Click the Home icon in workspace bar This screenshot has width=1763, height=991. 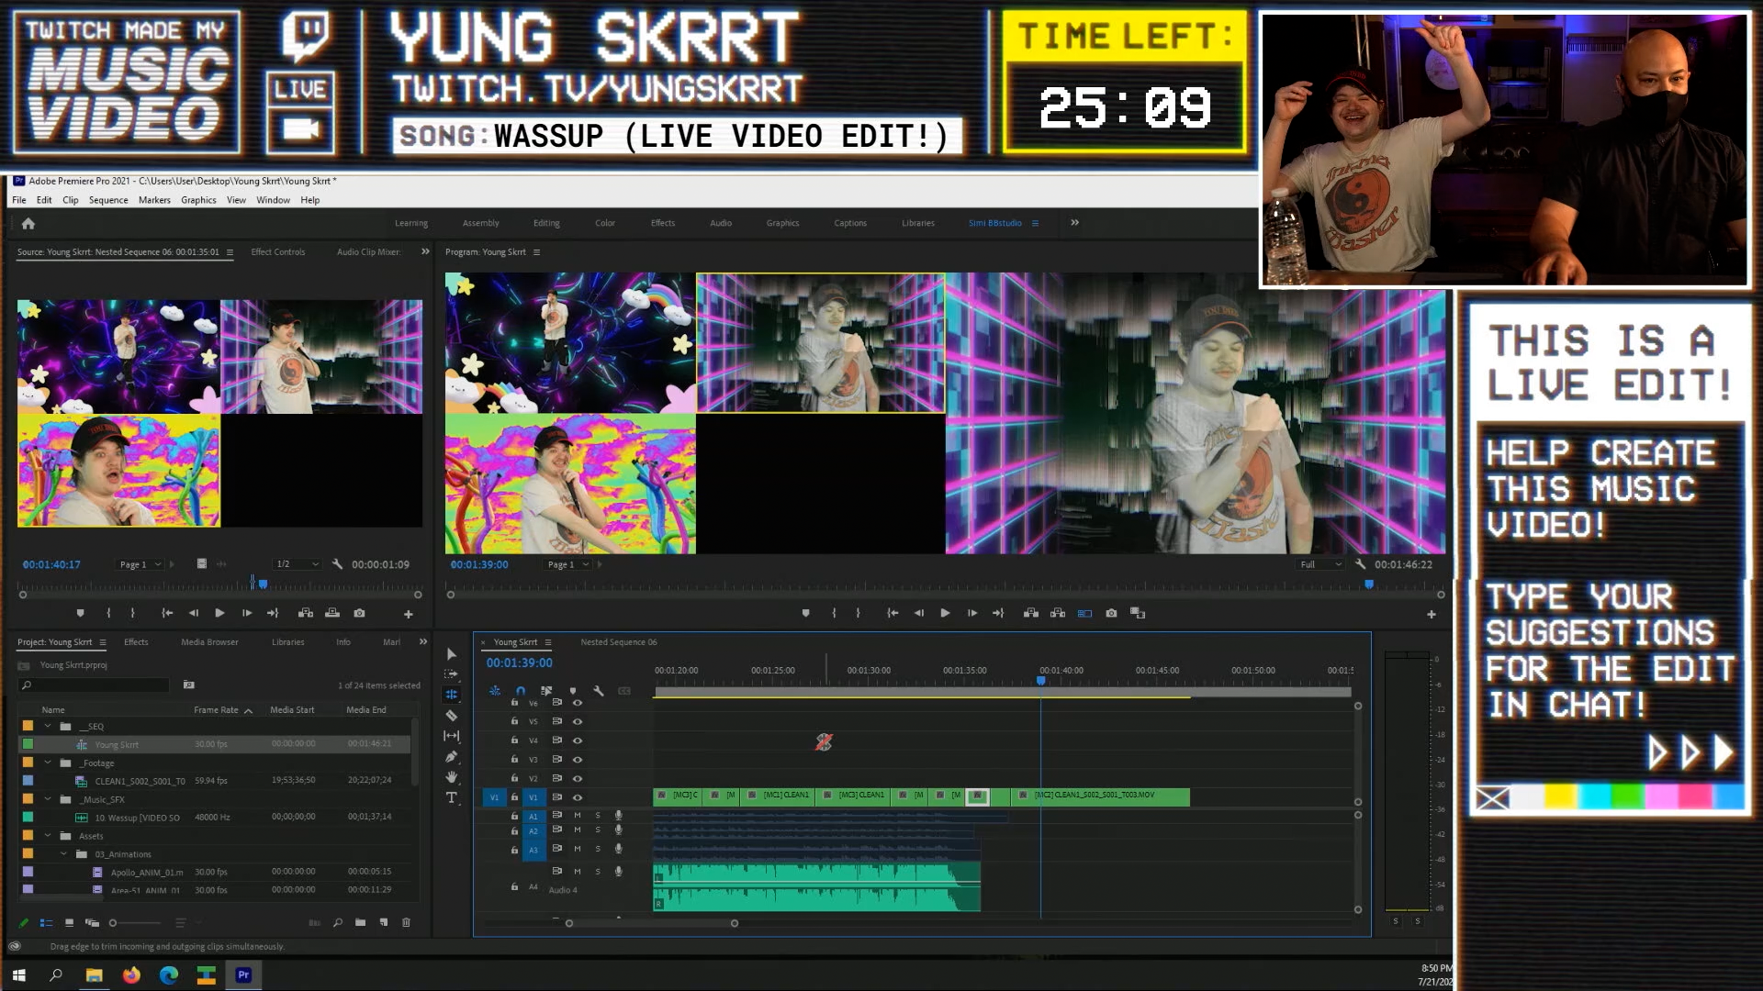click(x=28, y=223)
